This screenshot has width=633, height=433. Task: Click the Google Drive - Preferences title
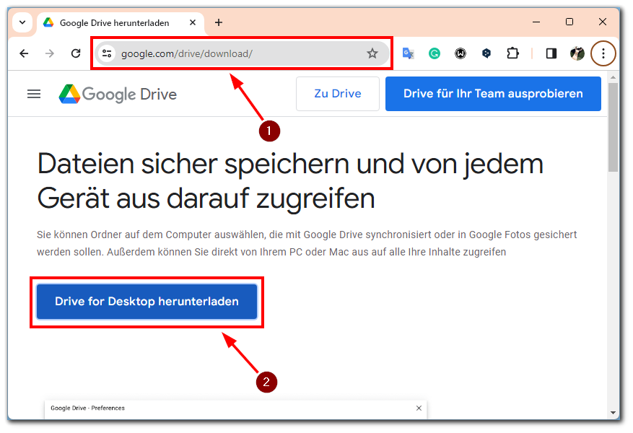pyautogui.click(x=87, y=408)
